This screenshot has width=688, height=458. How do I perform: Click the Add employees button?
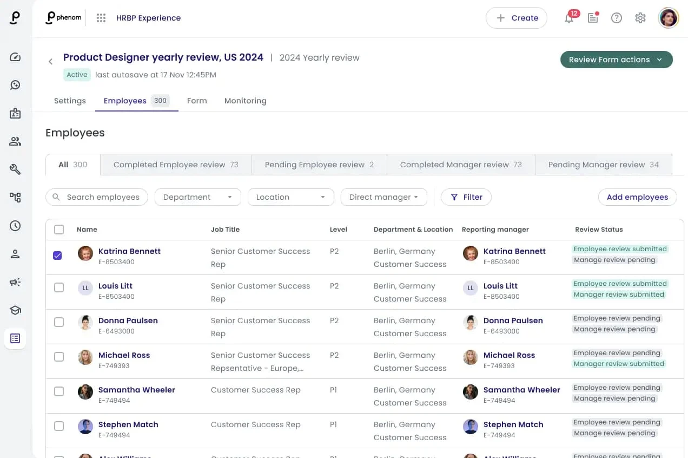pos(638,197)
